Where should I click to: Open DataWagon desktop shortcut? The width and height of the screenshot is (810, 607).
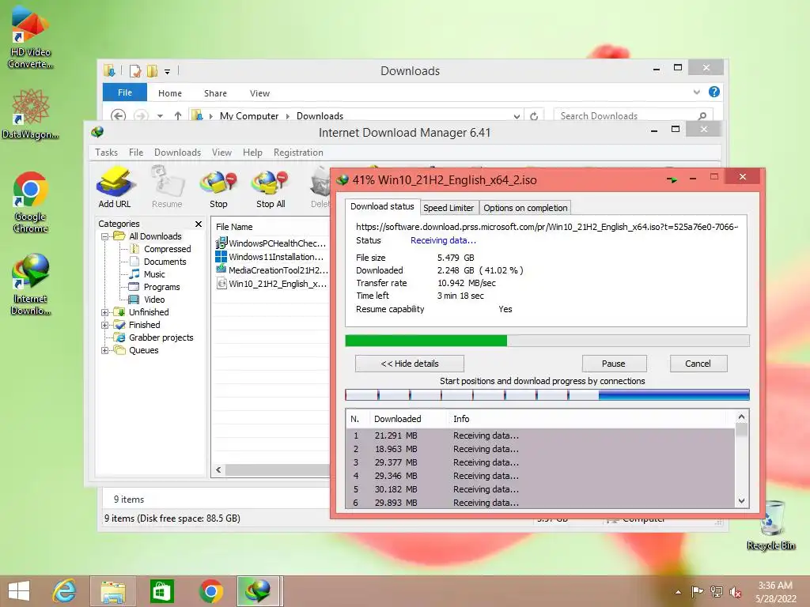(30, 115)
